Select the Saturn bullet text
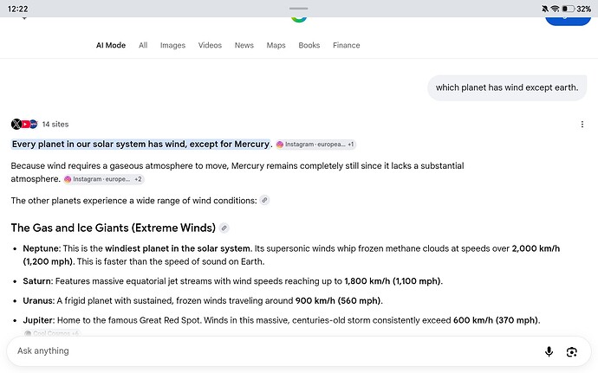This screenshot has height=373, width=598. [x=232, y=281]
